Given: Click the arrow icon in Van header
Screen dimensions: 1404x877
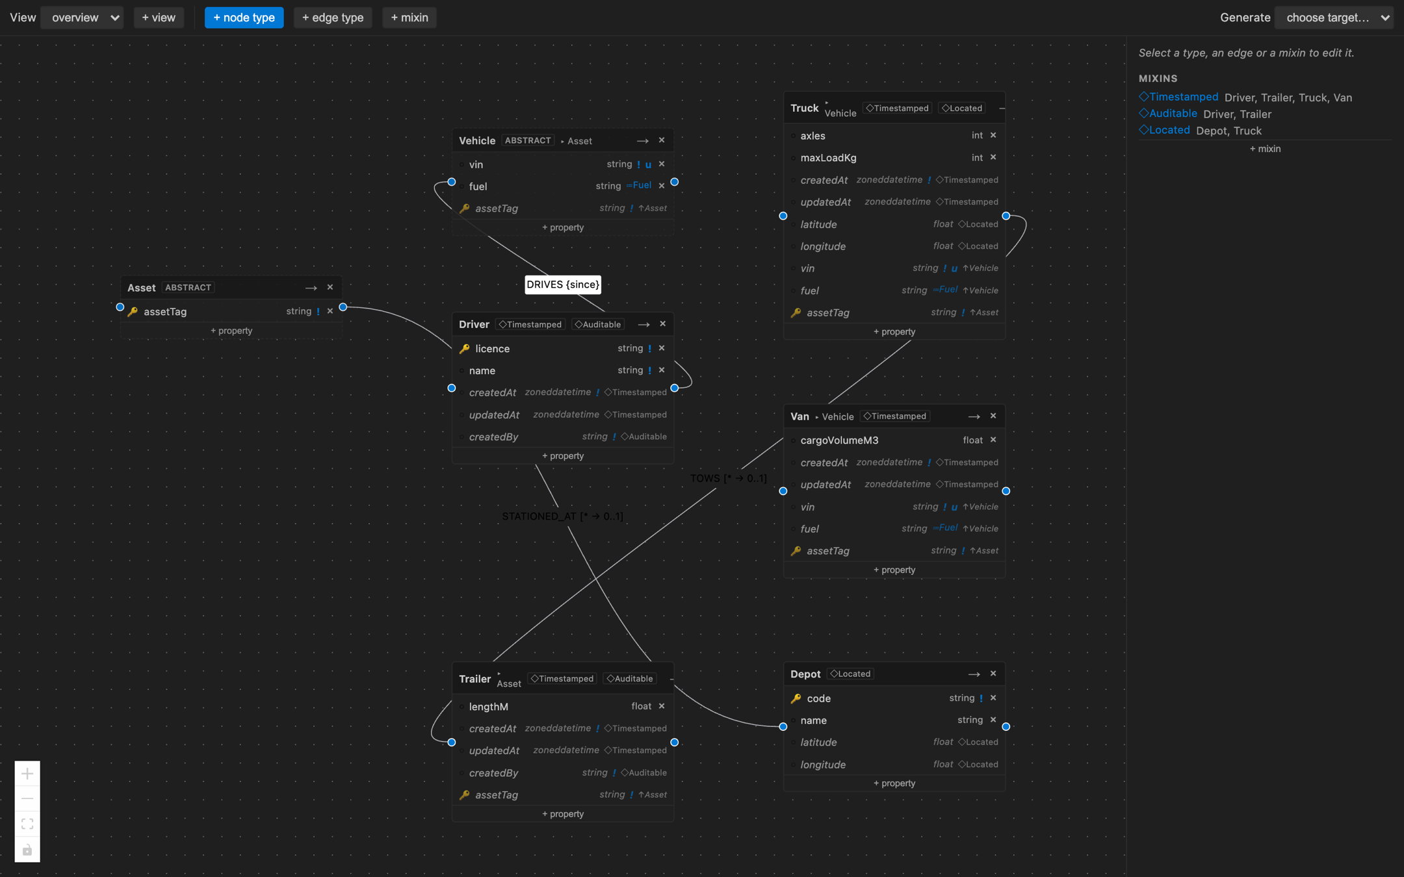Looking at the screenshot, I should (x=974, y=416).
